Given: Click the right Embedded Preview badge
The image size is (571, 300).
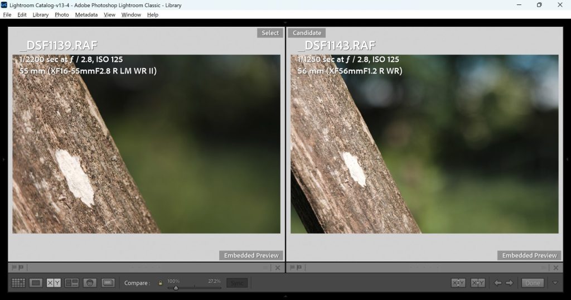Looking at the screenshot, I should [x=529, y=255].
